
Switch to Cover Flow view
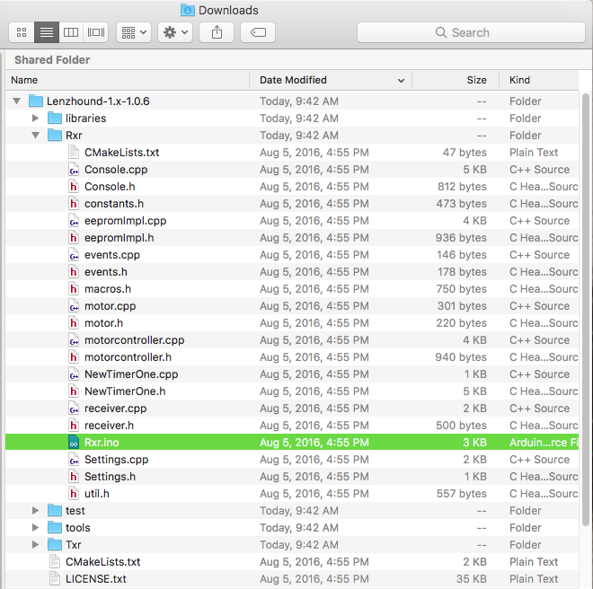click(x=95, y=32)
